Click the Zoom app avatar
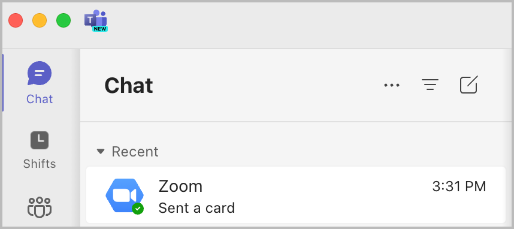This screenshot has width=514, height=229. click(x=125, y=195)
